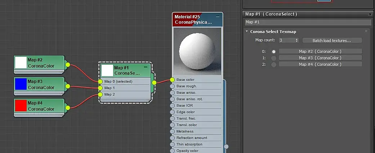Click Transl. color input socket
The width and height of the screenshot is (375, 153).
[x=172, y=125]
